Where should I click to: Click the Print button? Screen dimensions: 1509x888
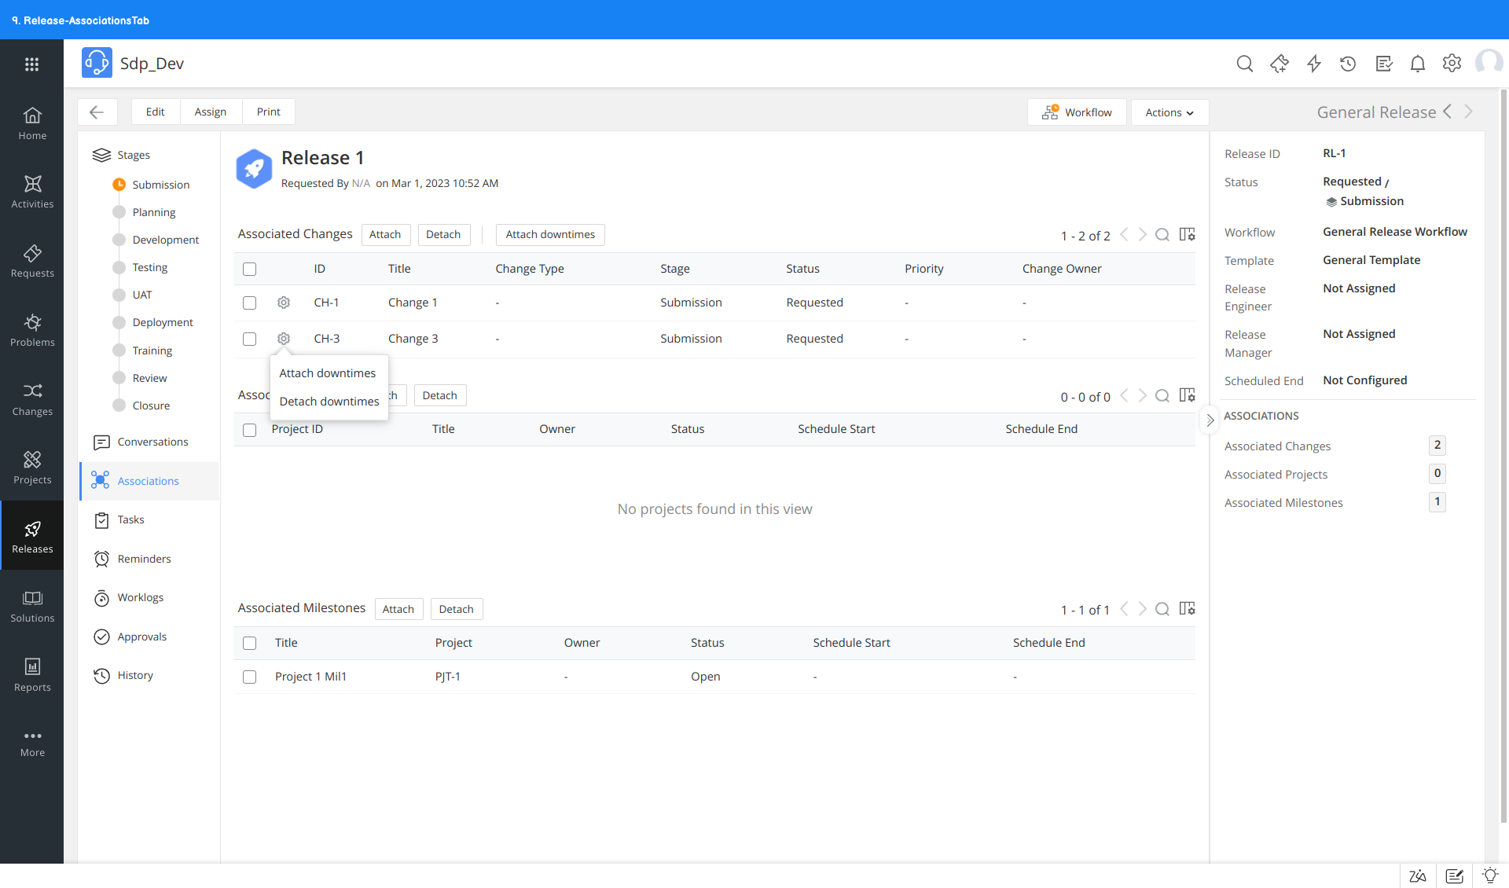tap(268, 112)
